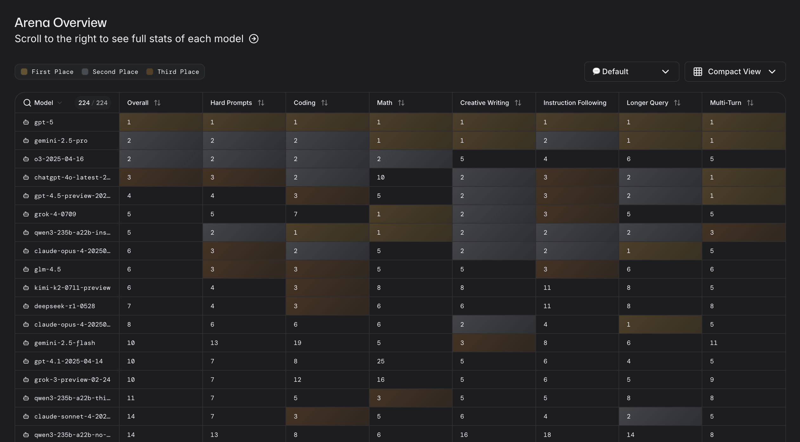Open the grok-4-0709 model entry
The height and width of the screenshot is (442, 800).
pyautogui.click(x=55, y=214)
